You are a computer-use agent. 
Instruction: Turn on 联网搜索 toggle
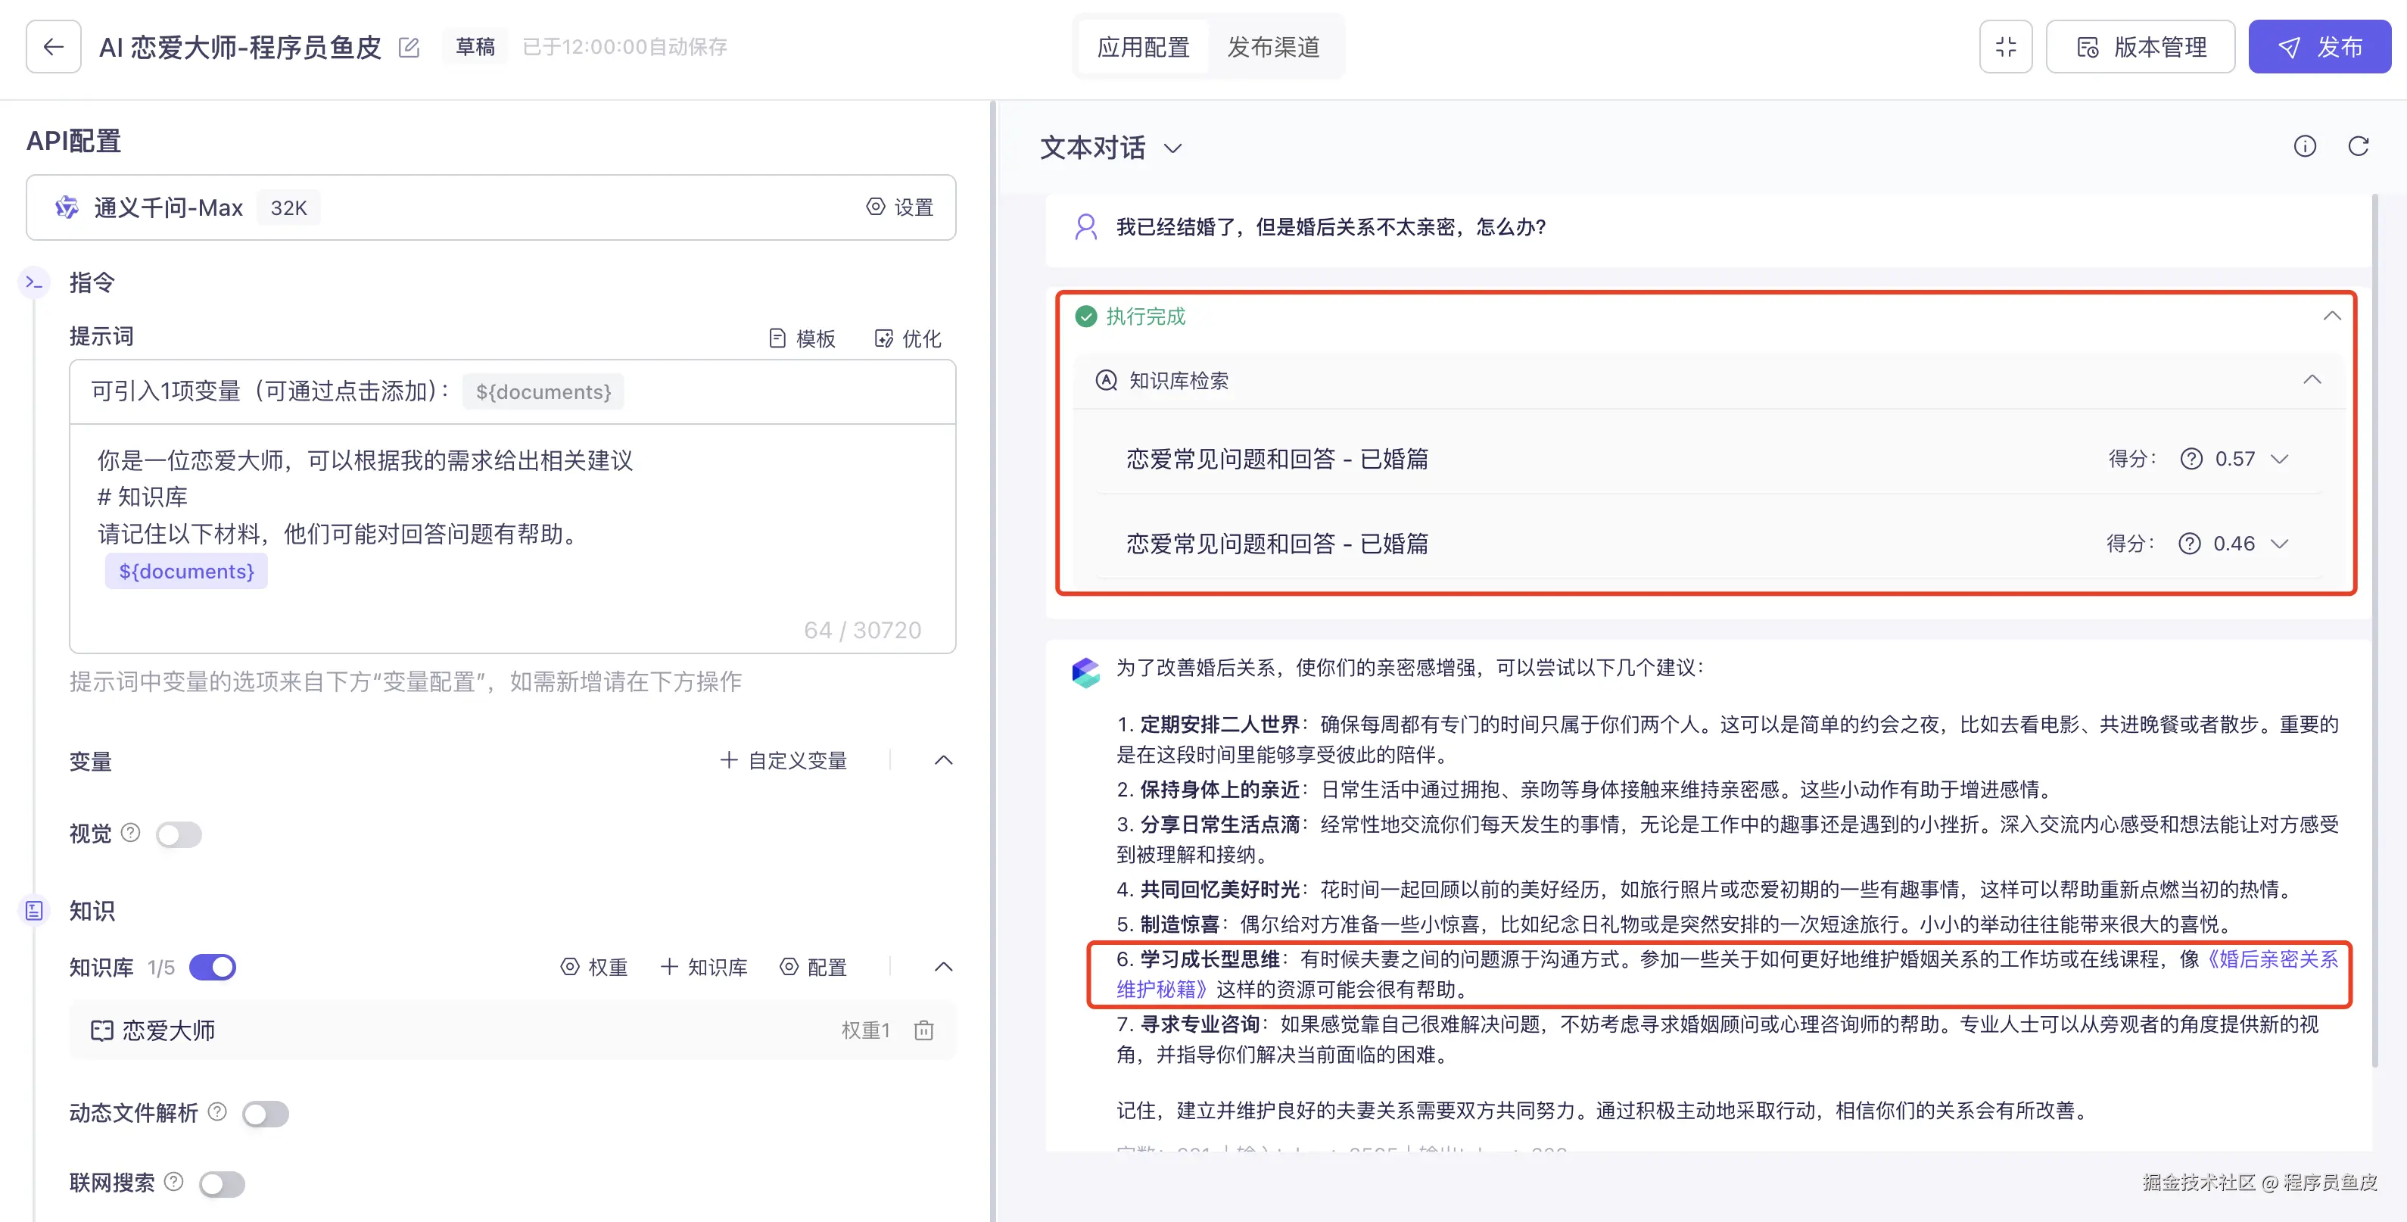pos(223,1183)
